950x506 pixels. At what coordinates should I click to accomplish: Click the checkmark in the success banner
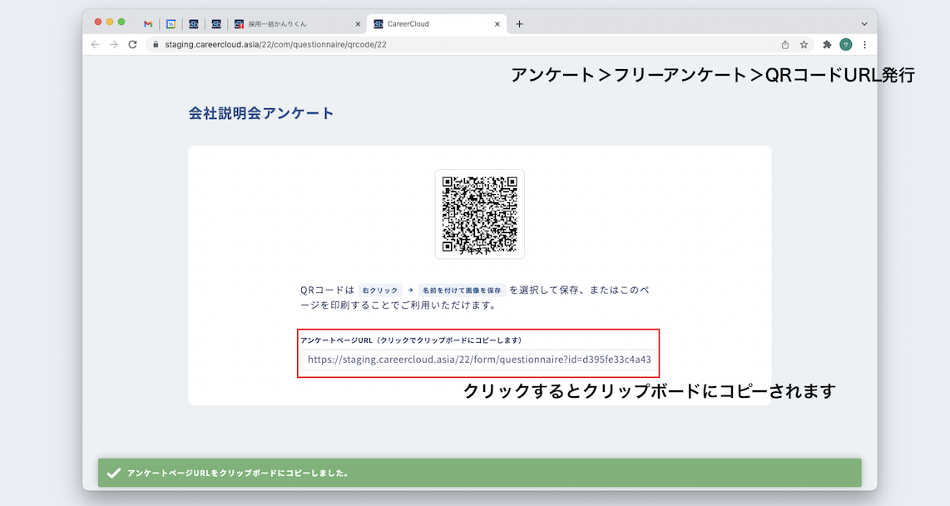coord(113,473)
